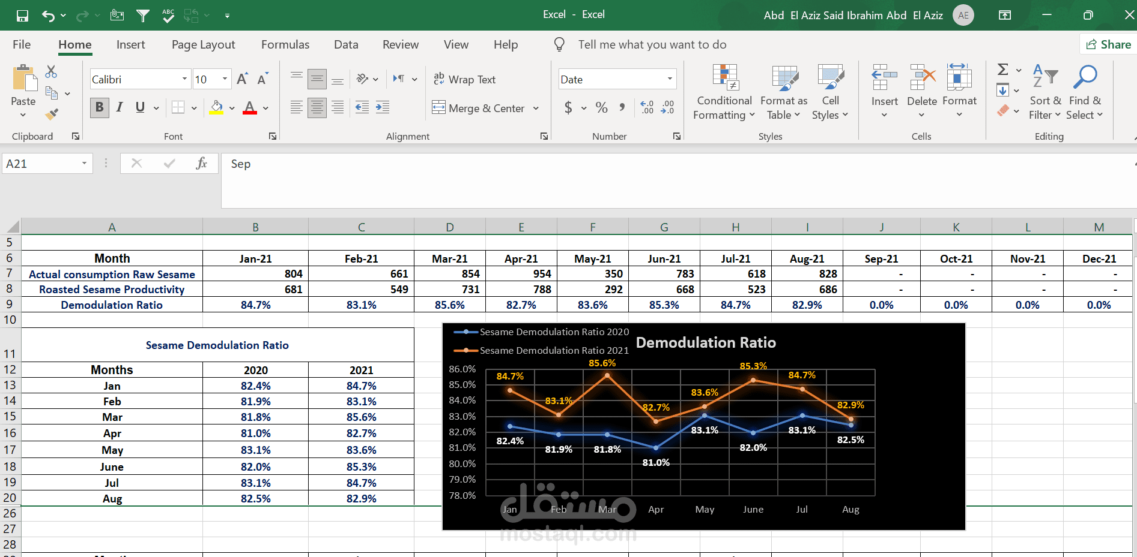Expand the Paste options arrow

[23, 115]
